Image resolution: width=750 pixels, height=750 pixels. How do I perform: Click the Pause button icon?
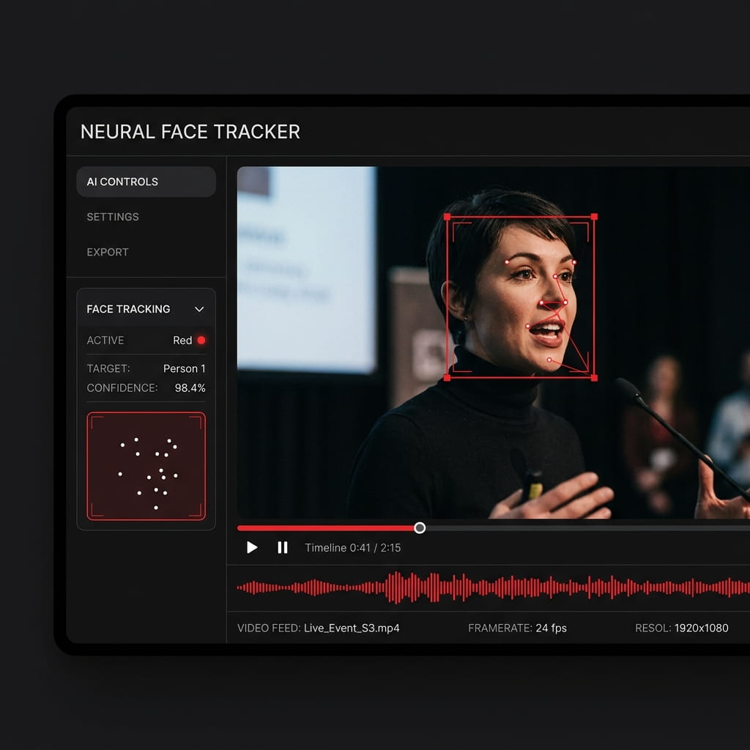tap(283, 547)
